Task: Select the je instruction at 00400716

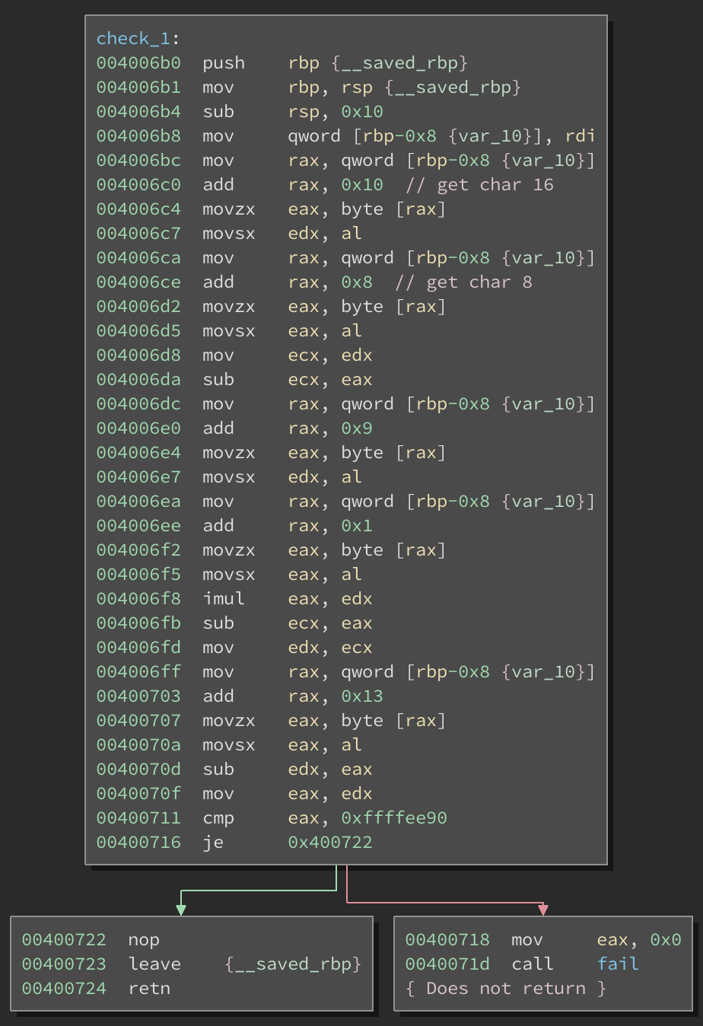Action: pyautogui.click(x=234, y=842)
